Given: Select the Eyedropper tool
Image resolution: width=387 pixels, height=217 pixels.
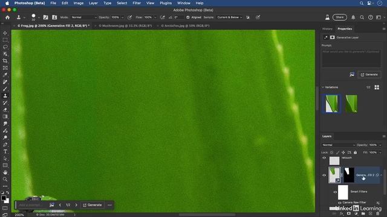Looking at the screenshot, I should [x=5, y=75].
